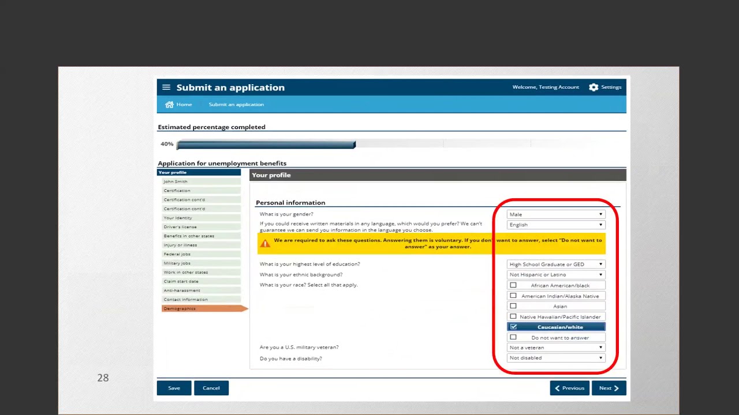Open the gender dropdown showing Male
This screenshot has width=739, height=415.
pos(556,214)
